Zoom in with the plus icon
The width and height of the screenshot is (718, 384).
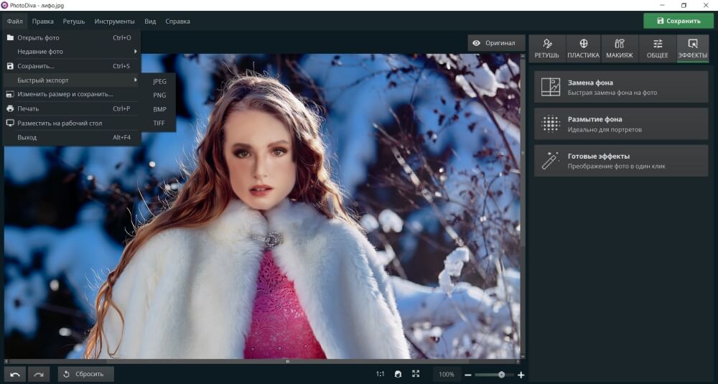521,375
